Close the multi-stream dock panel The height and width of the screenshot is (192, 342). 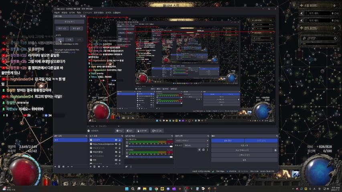click(x=84, y=16)
